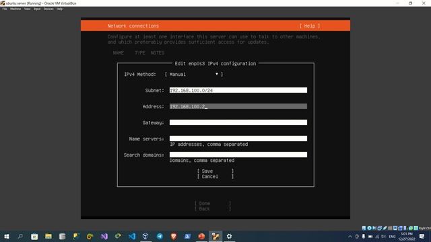Click the [ Help ] button in the installer header
Screen dimensions: 431x242
[x=310, y=26]
